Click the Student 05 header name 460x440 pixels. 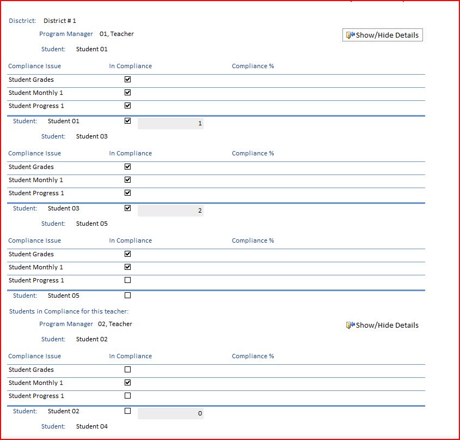(92, 224)
